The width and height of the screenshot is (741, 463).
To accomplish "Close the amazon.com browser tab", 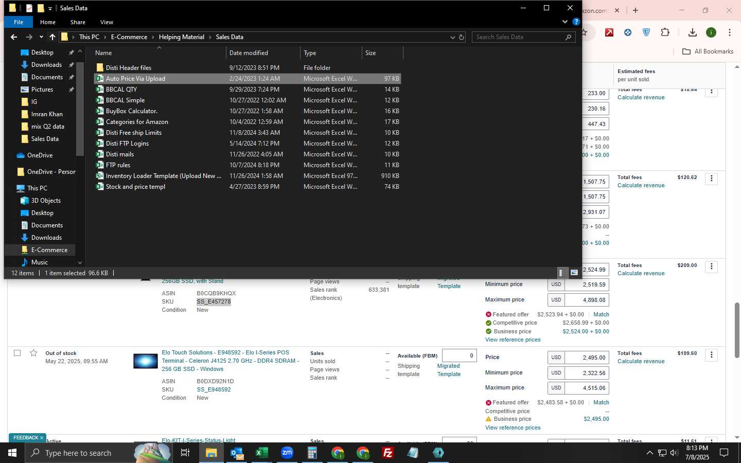I will pos(617,10).
